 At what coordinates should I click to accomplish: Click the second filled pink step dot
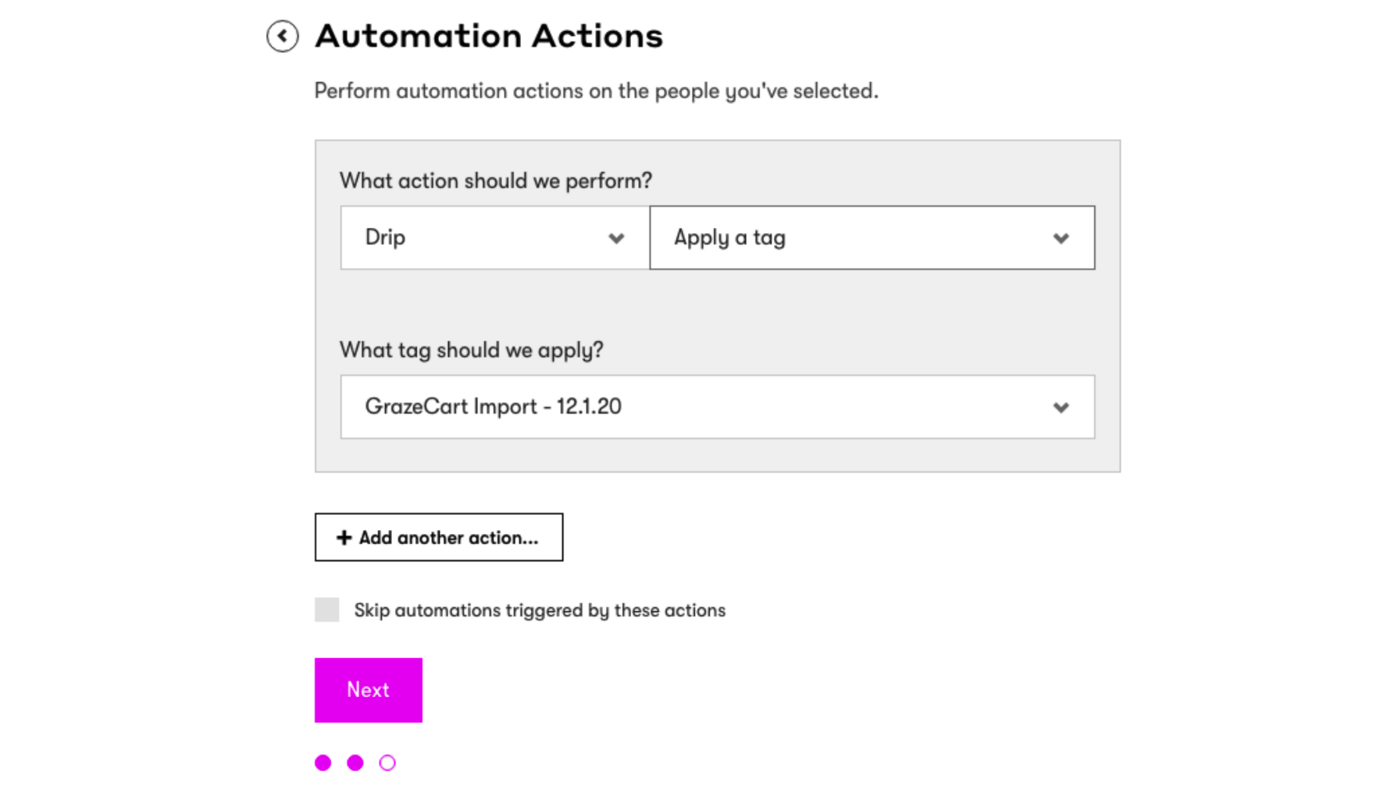355,763
